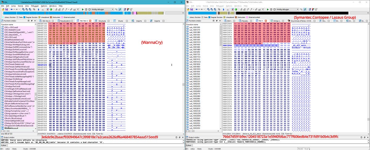Click the forward arrow in left IDA toolbar

click(x=17, y=9)
